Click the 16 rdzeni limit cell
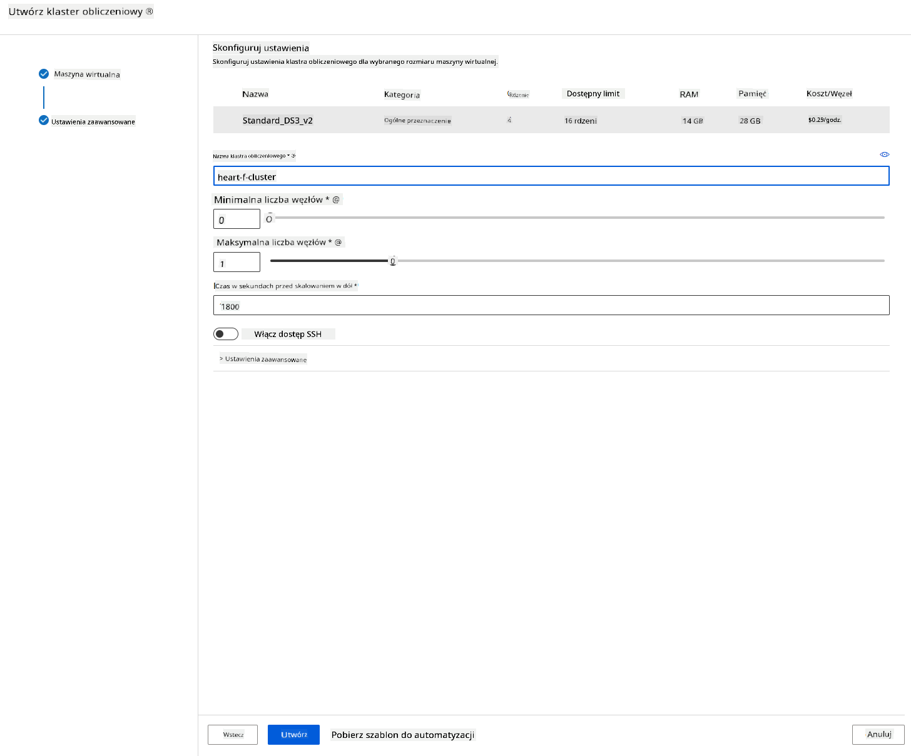911x756 pixels. pos(581,121)
